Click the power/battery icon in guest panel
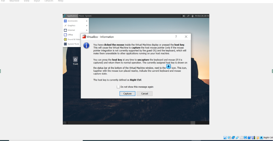273x141 pixels. pos(192,16)
